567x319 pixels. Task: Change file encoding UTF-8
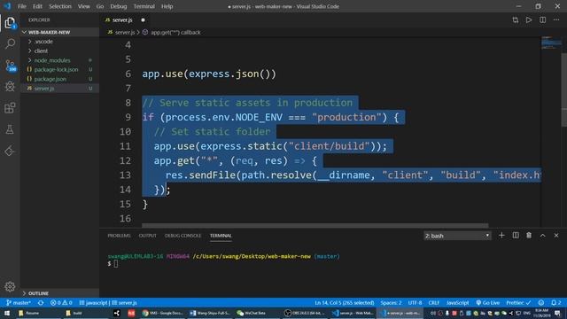point(415,303)
